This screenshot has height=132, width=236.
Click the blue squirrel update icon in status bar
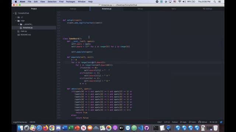(x=221, y=122)
